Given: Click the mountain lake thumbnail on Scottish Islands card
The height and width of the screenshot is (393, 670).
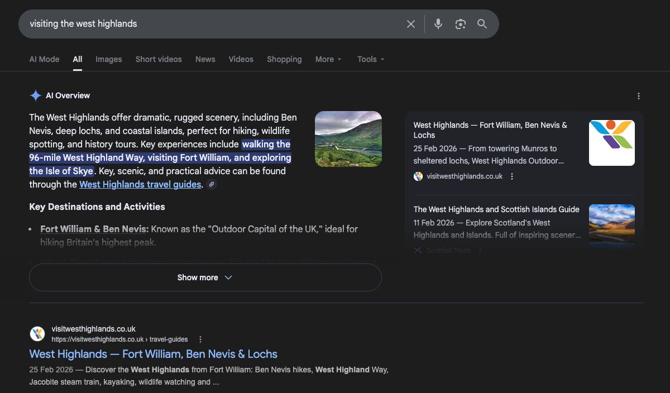Looking at the screenshot, I should point(612,226).
